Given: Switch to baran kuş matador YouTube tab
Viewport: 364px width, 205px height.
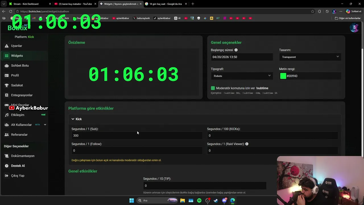Looking at the screenshot, I should 75,4.
